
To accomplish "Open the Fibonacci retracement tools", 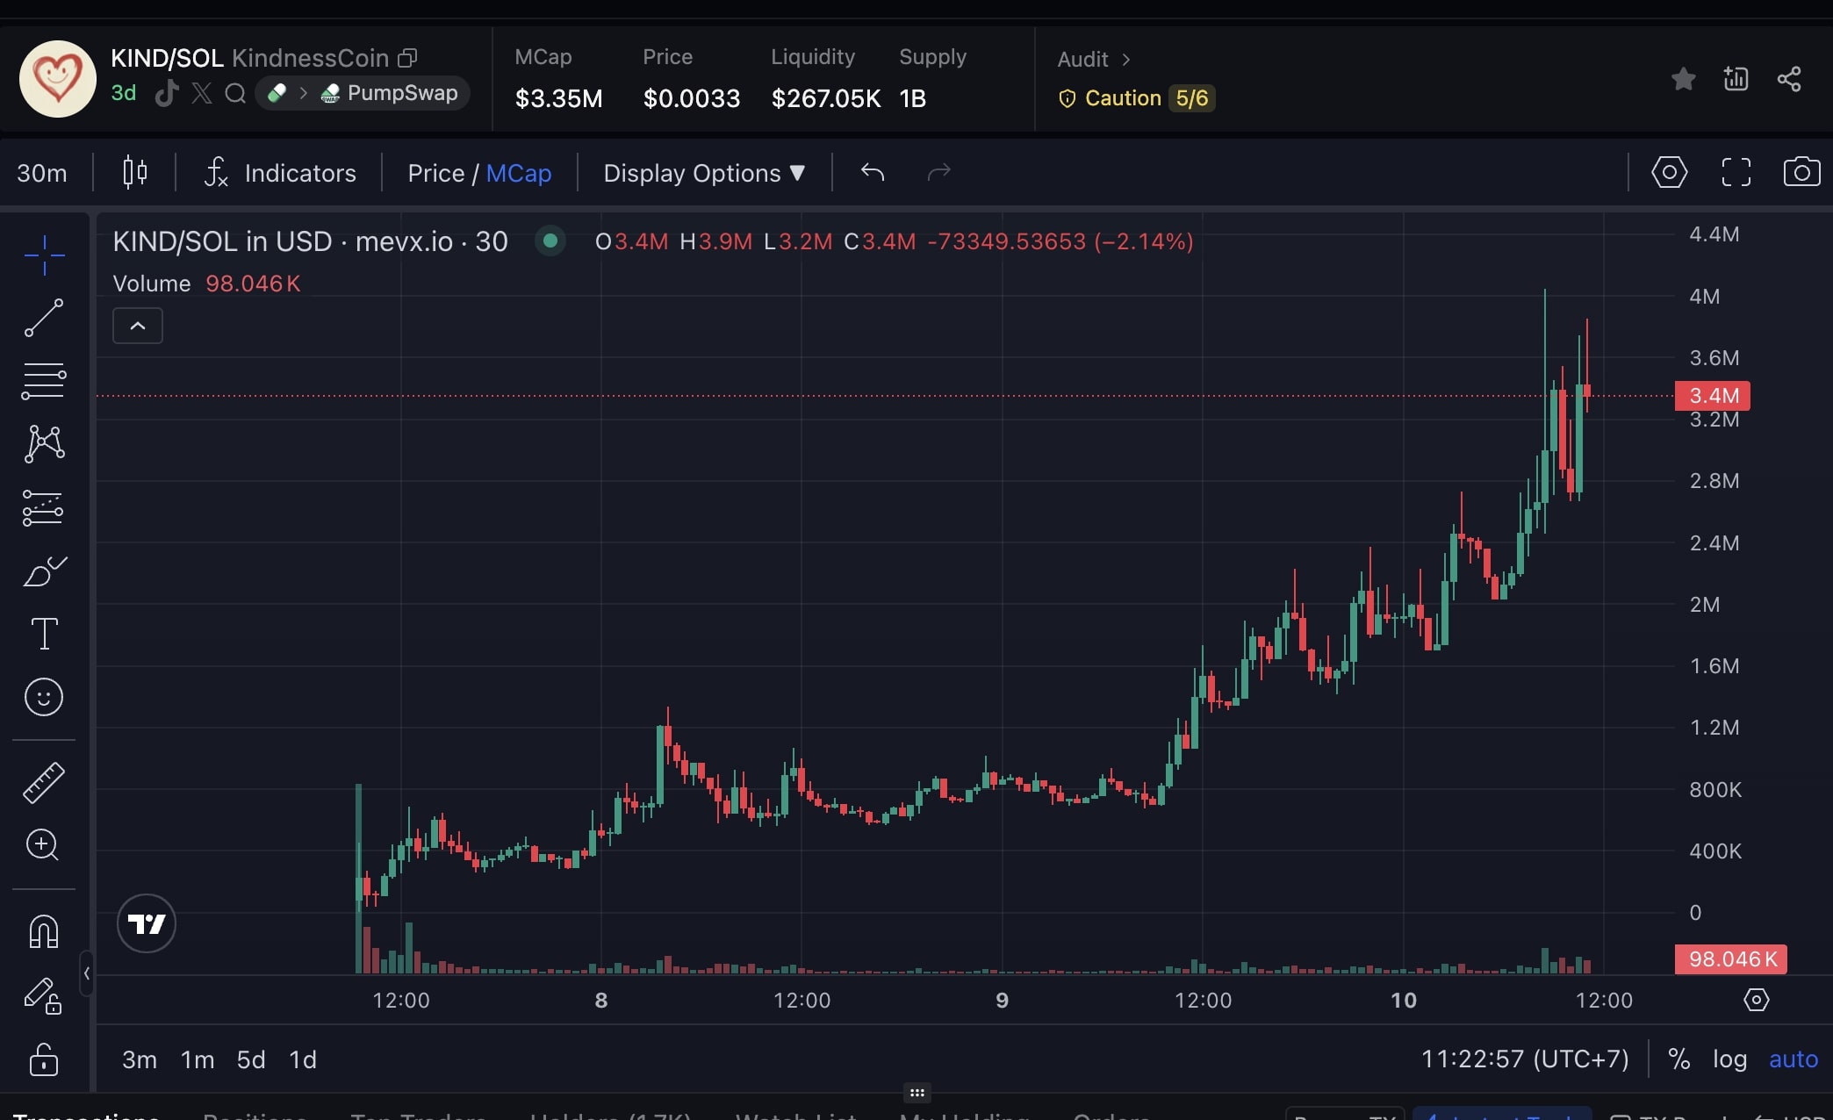I will pyautogui.click(x=44, y=381).
